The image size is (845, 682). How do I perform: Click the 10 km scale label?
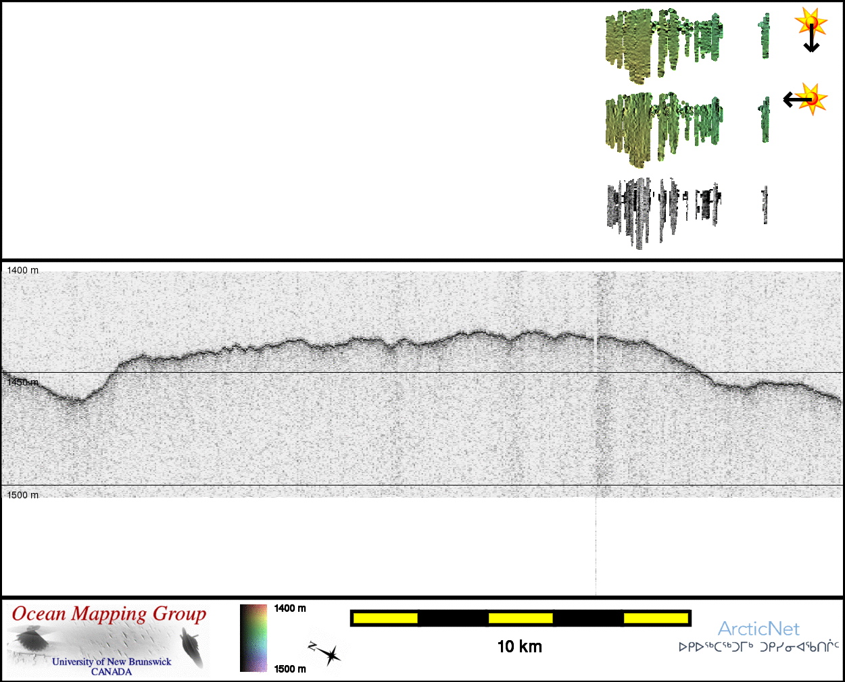(519, 647)
